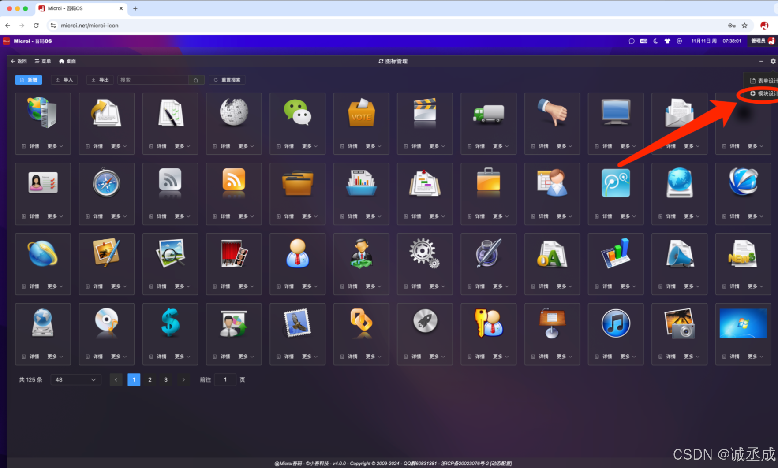The image size is (778, 468).
Task: Select the rocket launcher icon
Action: tap(425, 321)
